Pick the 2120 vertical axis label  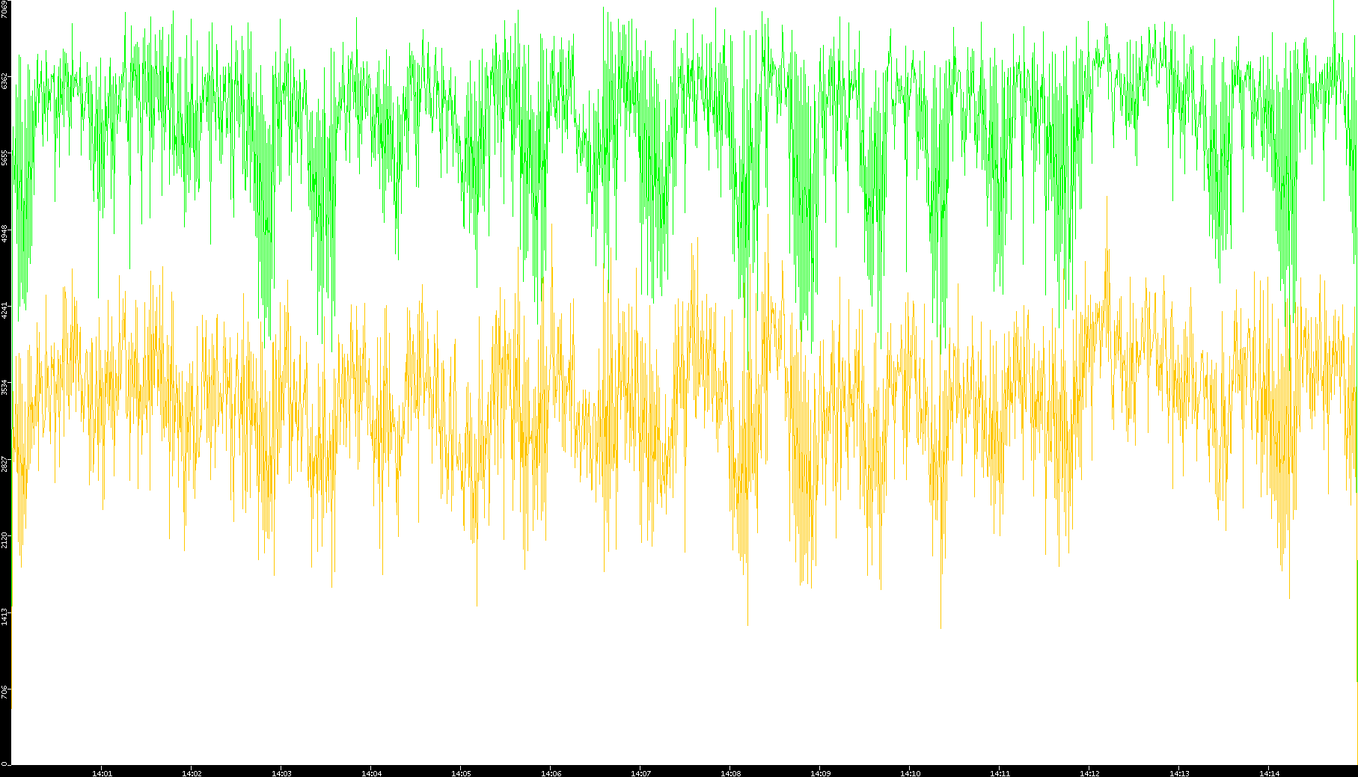click(5, 539)
